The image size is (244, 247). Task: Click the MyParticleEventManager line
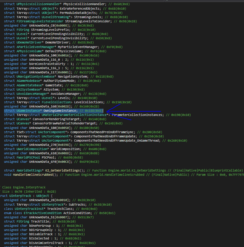(x=63, y=47)
